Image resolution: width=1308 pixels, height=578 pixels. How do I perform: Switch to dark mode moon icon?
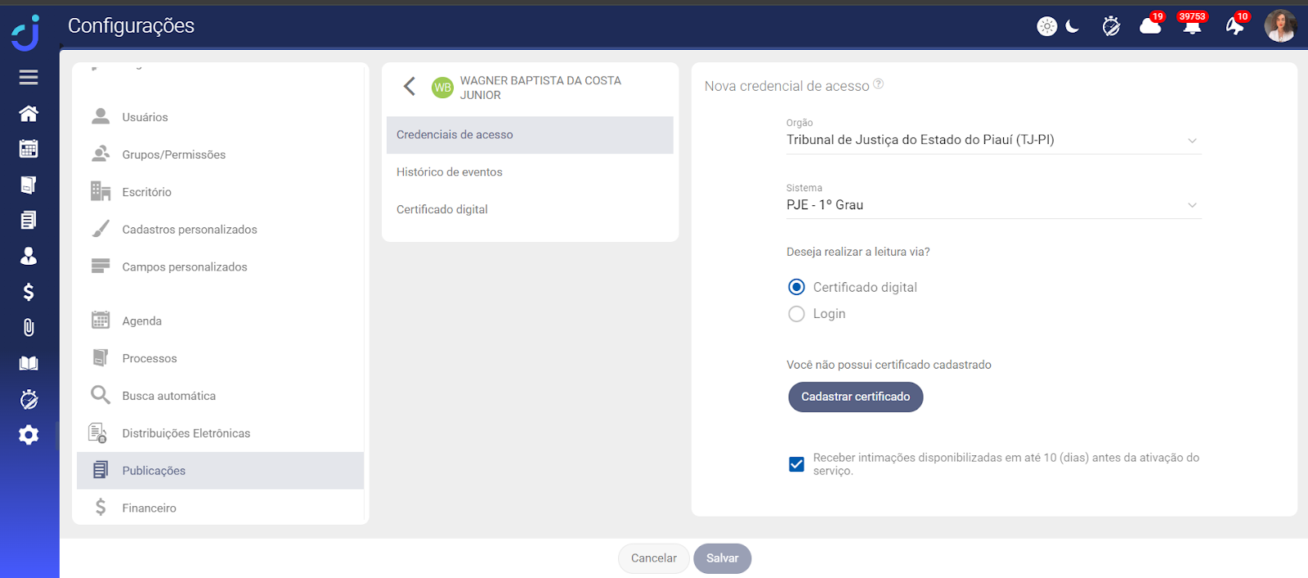[1073, 26]
